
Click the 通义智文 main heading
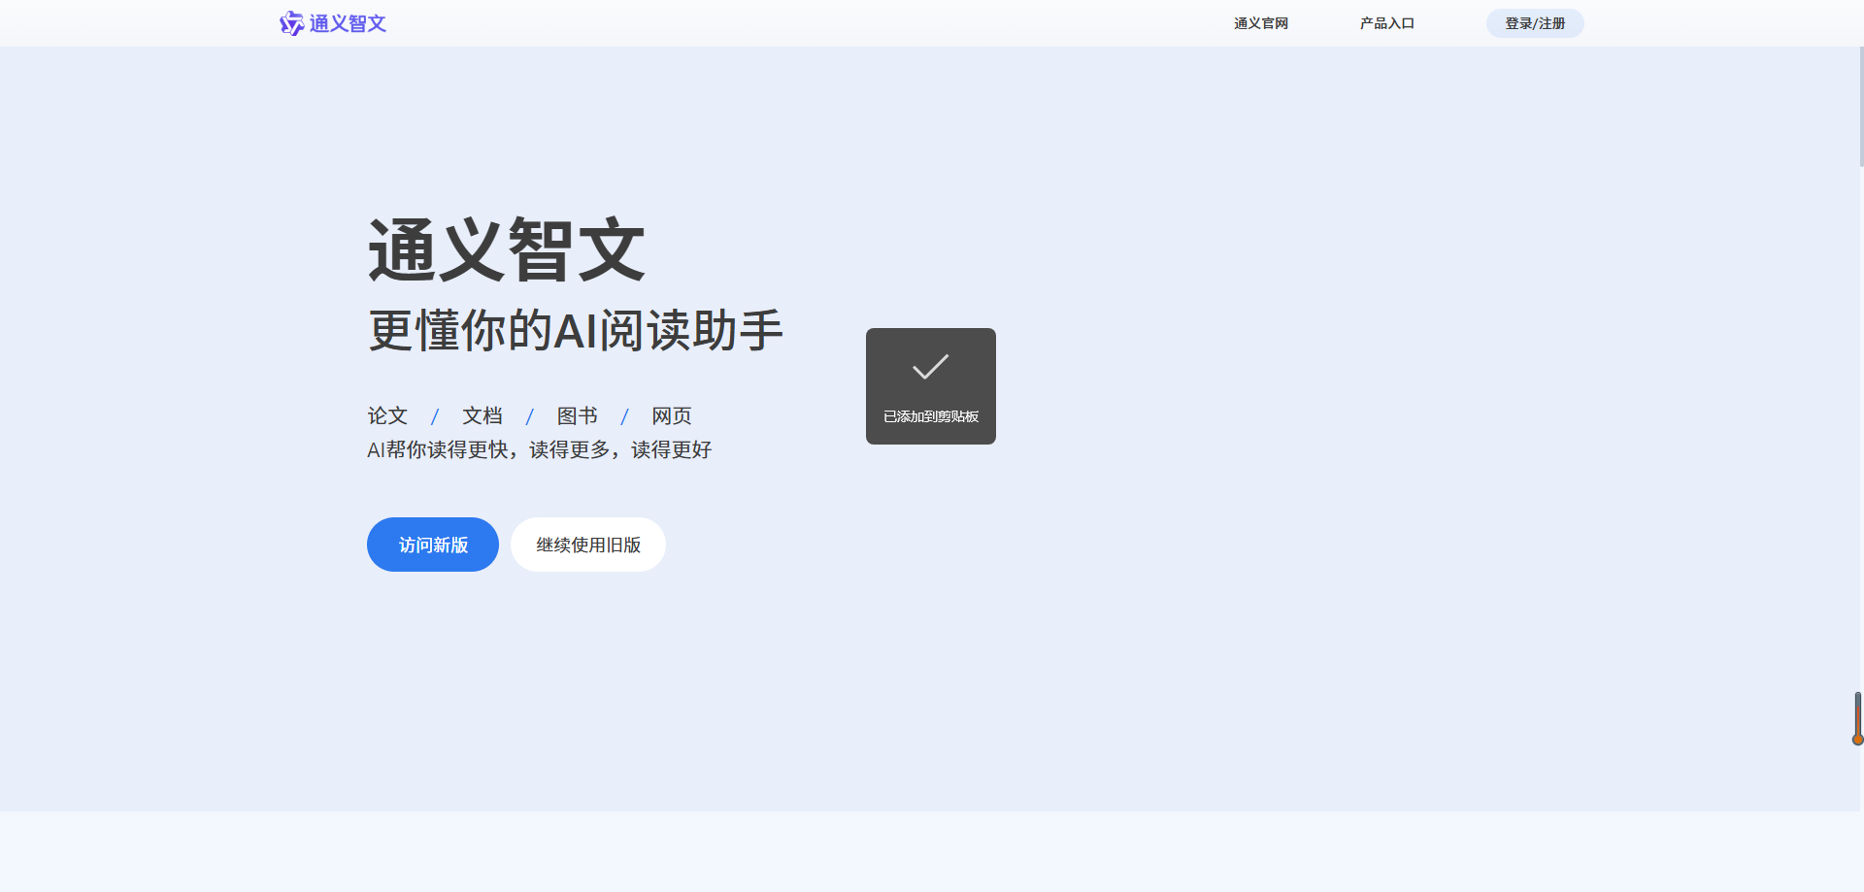point(506,250)
